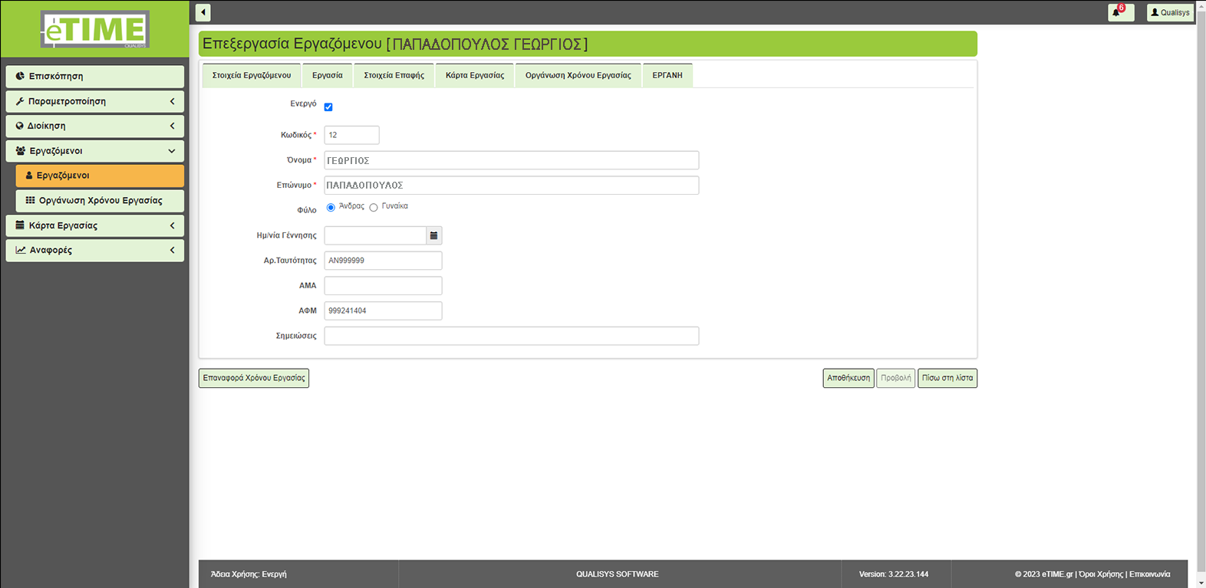
Task: Click the people icon beside Εργαζόμενοι menu
Action: (21, 151)
